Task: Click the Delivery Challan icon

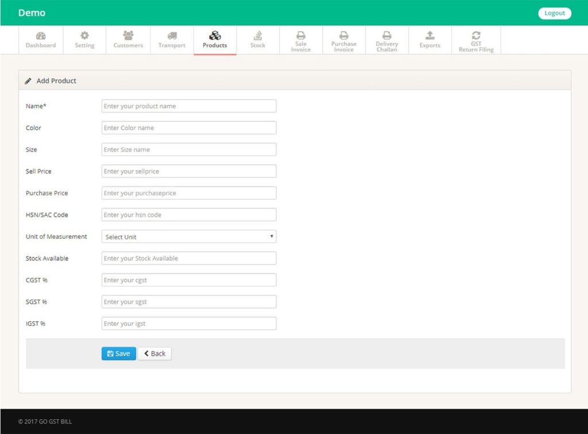Action: click(386, 34)
